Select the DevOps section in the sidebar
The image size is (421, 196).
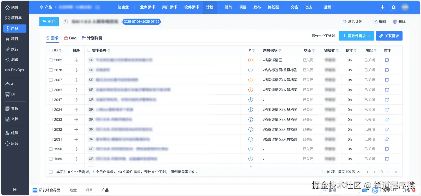click(14, 70)
